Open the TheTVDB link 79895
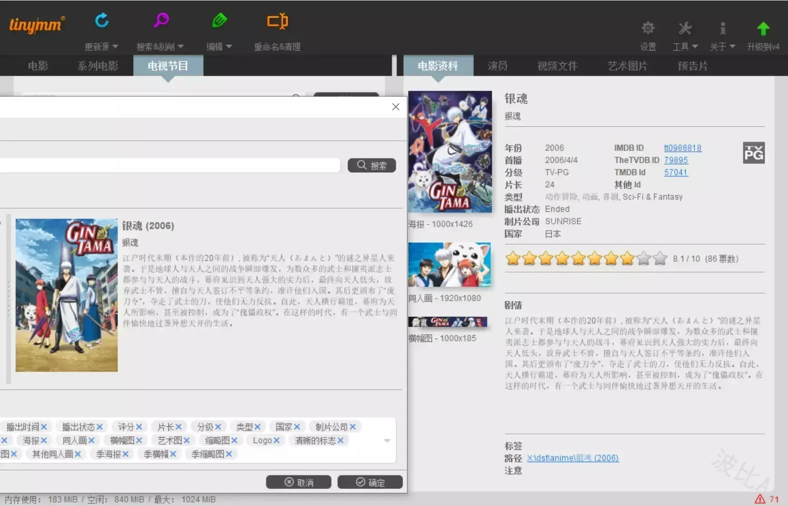Viewport: 788px width, 506px height. (x=676, y=160)
